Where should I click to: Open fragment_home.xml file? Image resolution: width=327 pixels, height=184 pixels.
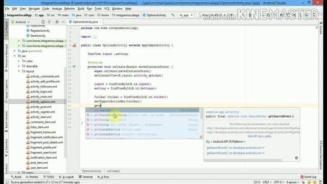[43, 132]
